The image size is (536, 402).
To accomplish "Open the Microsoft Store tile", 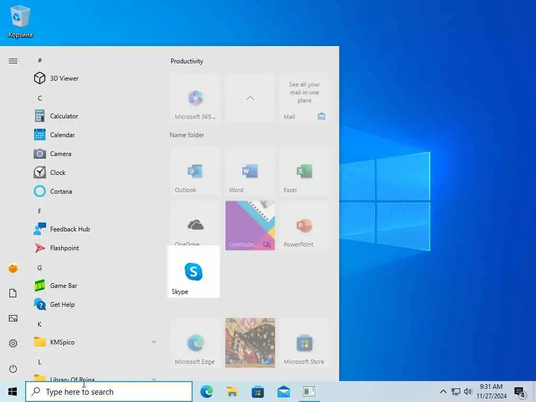I will [x=304, y=343].
